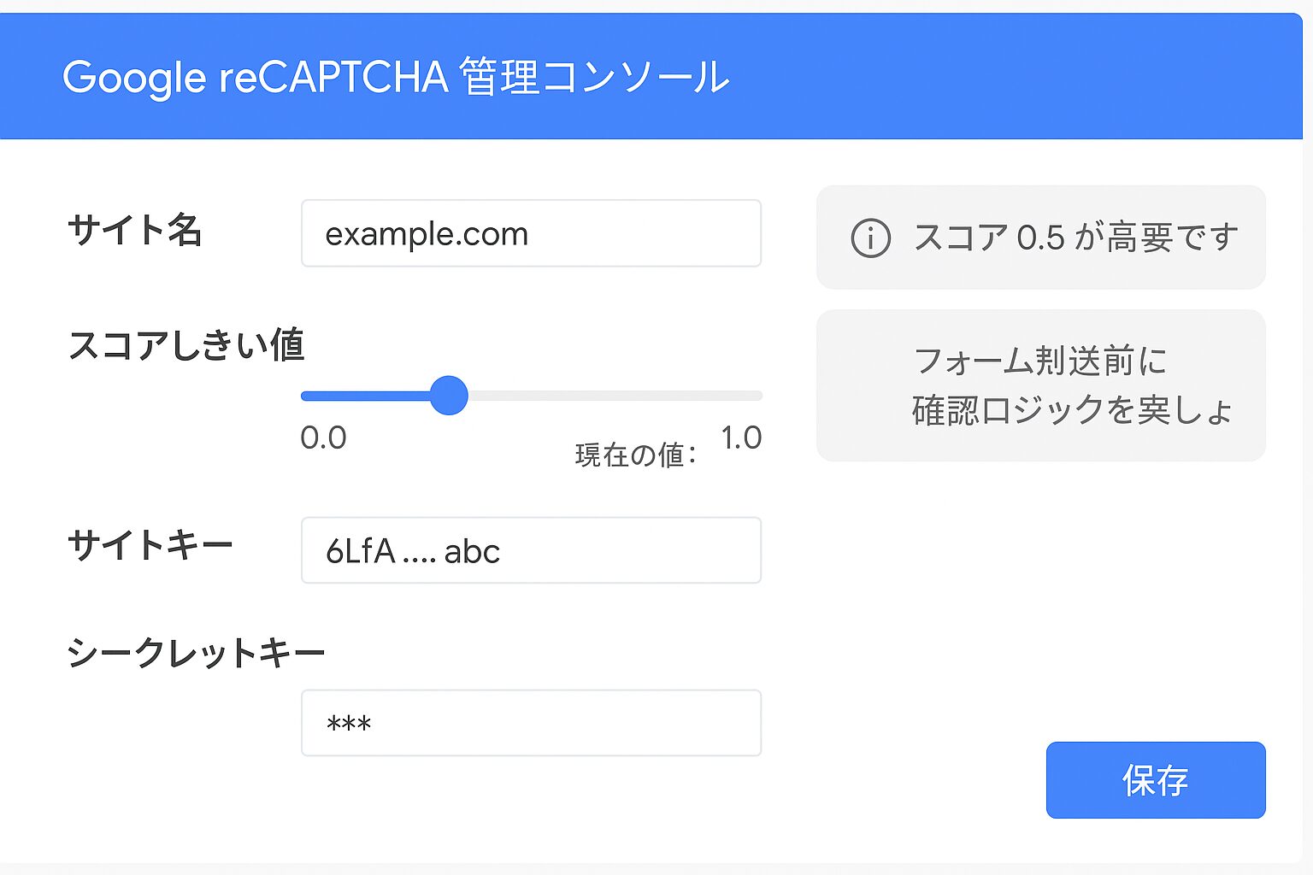Click the シークレットキー secret key field
The height and width of the screenshot is (875, 1313).
(x=531, y=723)
